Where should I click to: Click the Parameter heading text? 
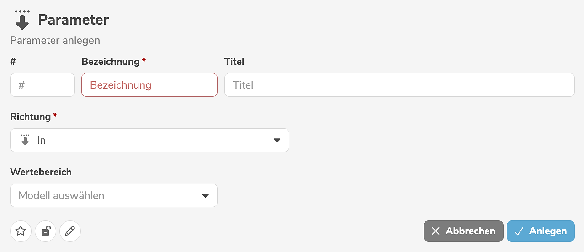73,20
